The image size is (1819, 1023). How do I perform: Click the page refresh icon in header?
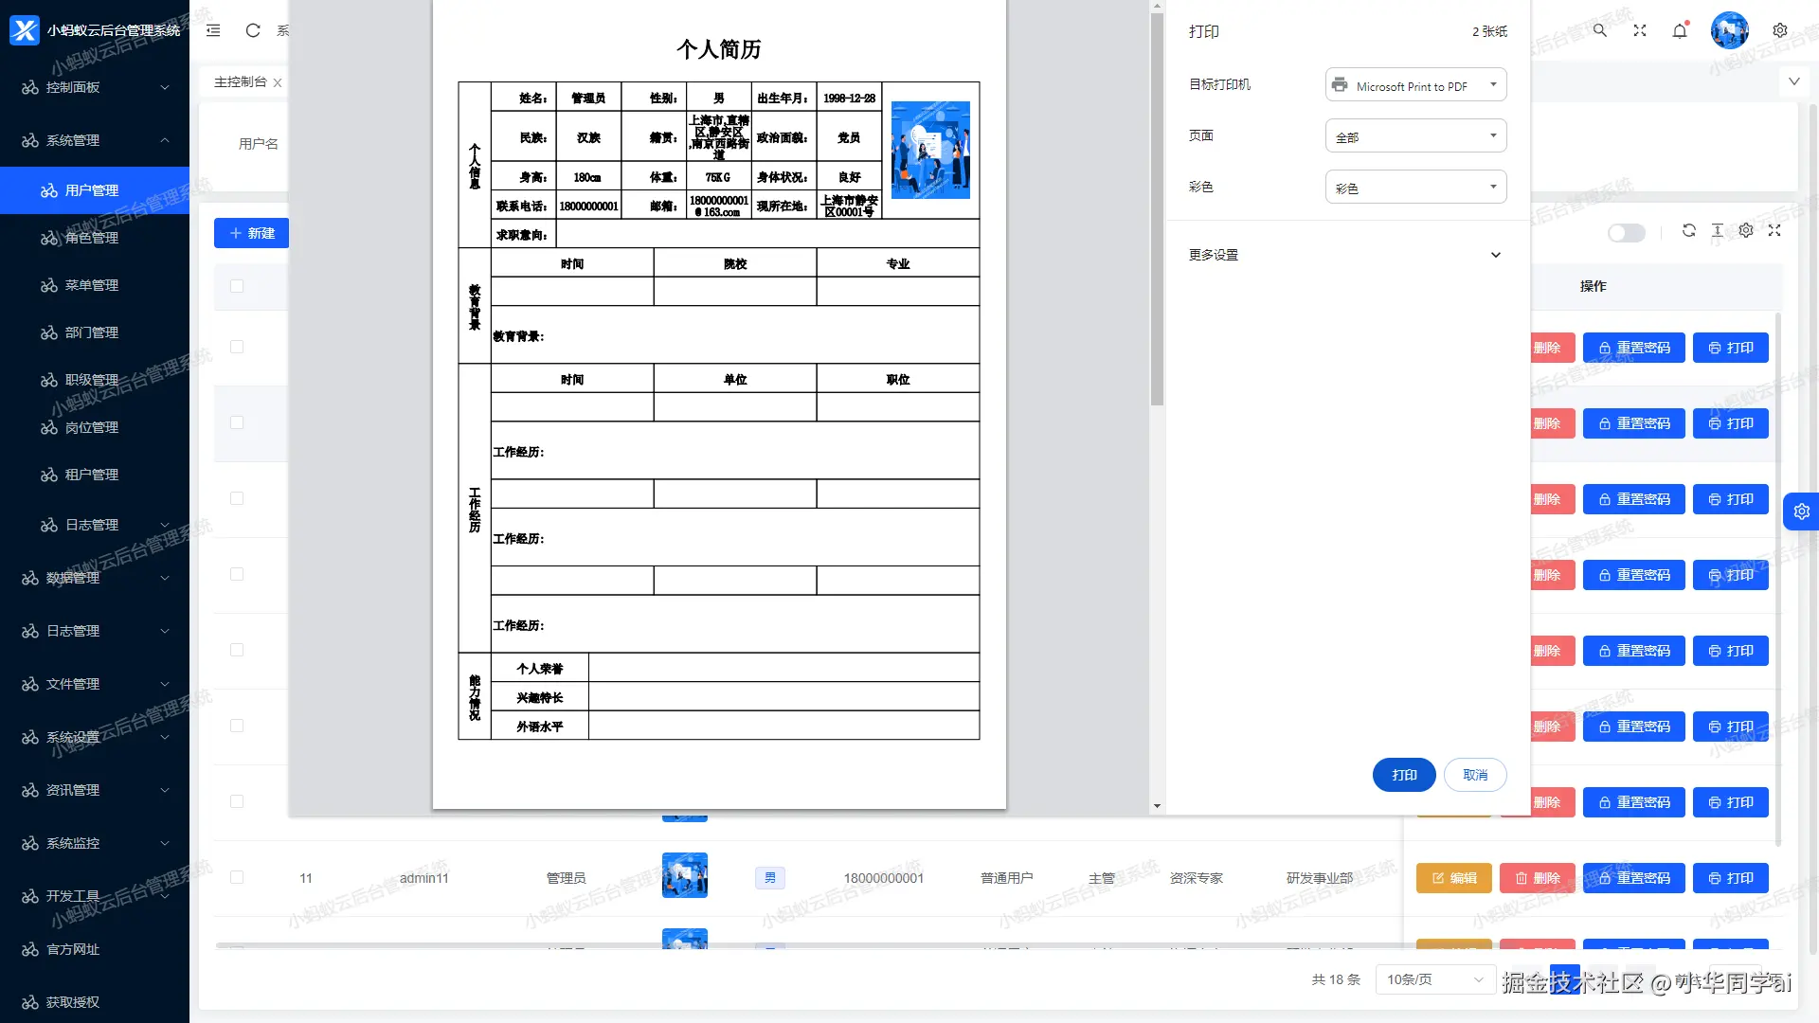pos(253,30)
